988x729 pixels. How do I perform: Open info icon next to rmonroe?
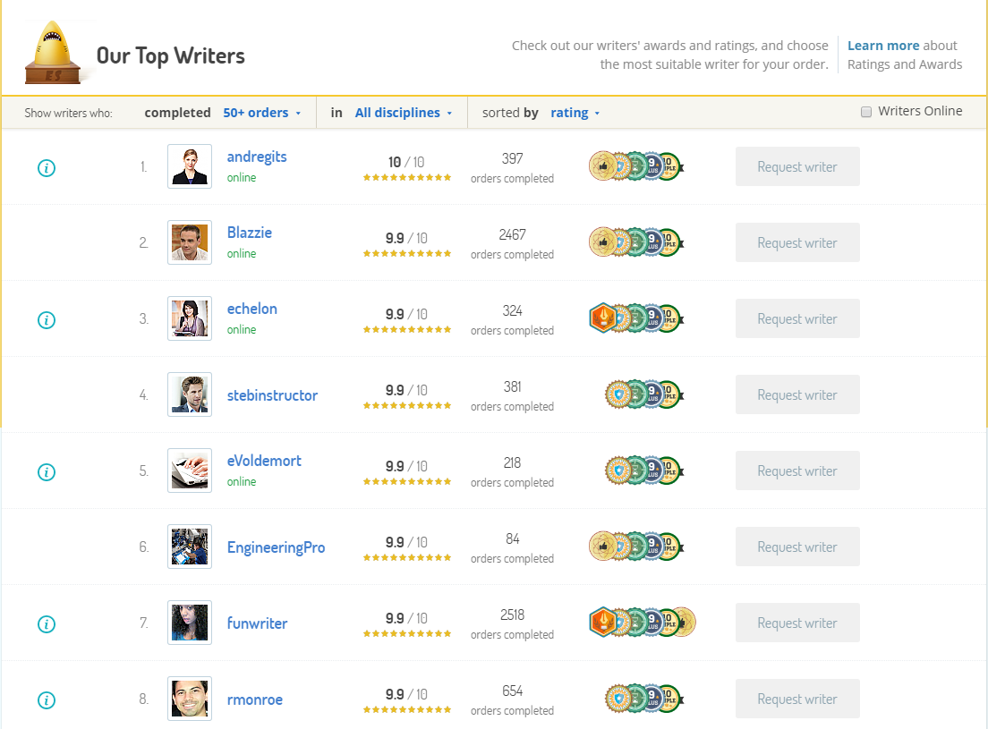click(x=47, y=700)
